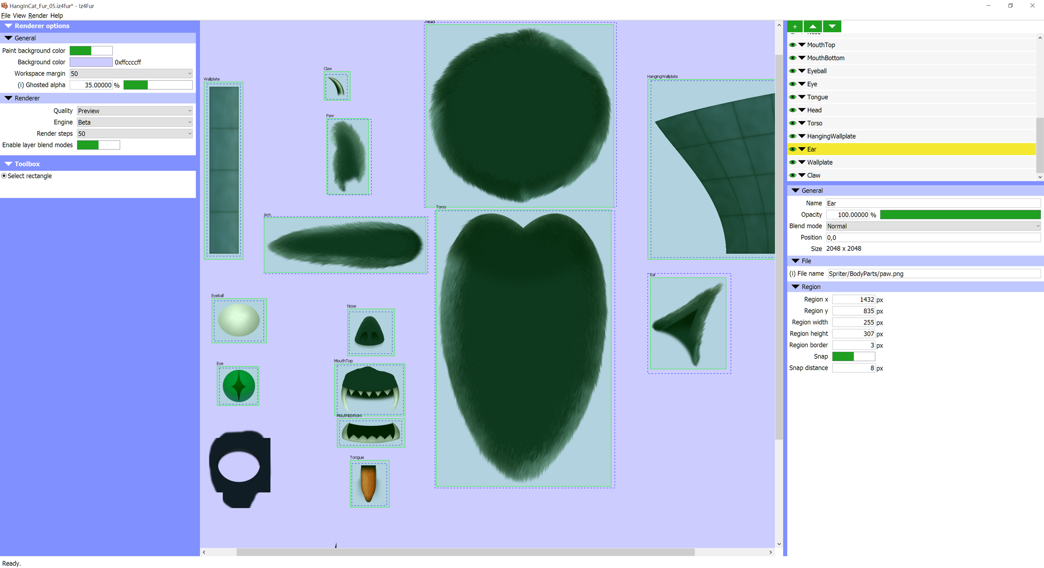Open the Render menu
This screenshot has width=1044, height=568.
38,16
